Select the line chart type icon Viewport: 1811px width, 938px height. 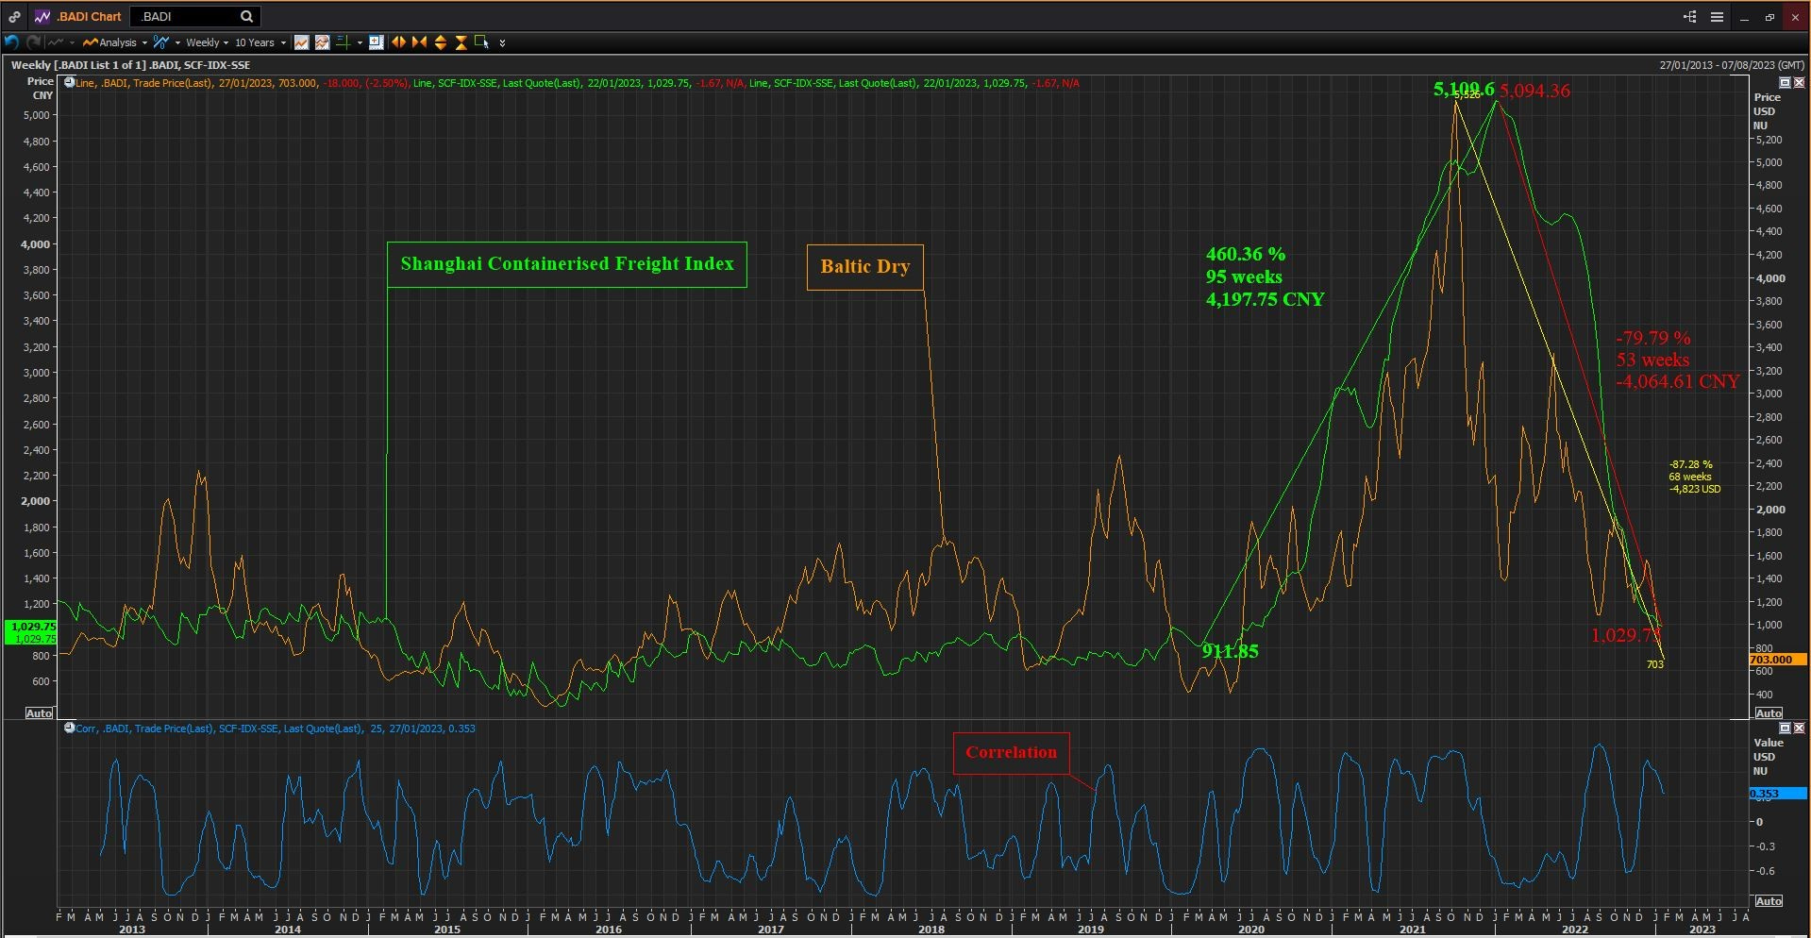tap(56, 42)
